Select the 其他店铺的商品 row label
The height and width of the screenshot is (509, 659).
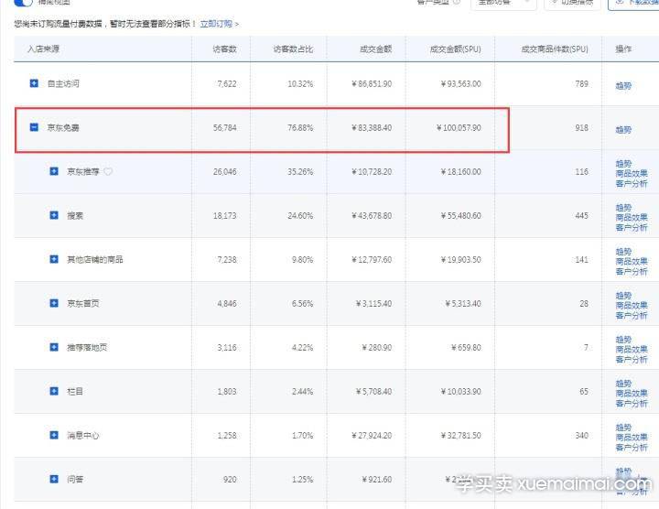coord(95,259)
